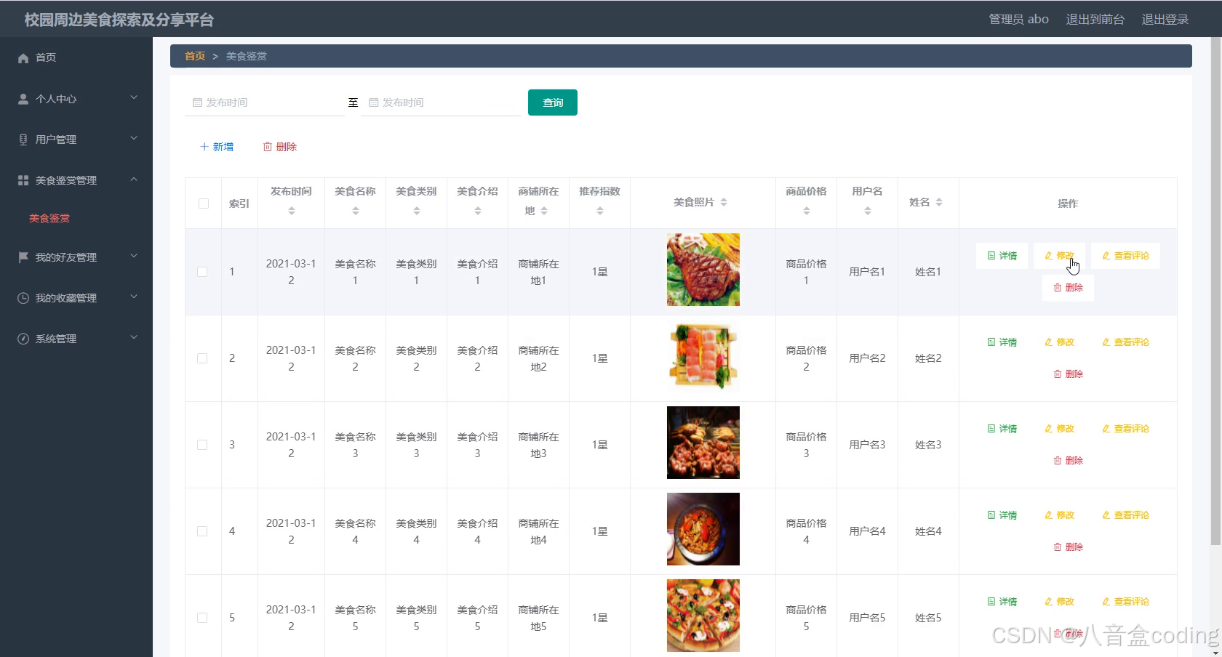
Task: Click the grid icon beside 美食鉴赏管理
Action: [x=23, y=180]
